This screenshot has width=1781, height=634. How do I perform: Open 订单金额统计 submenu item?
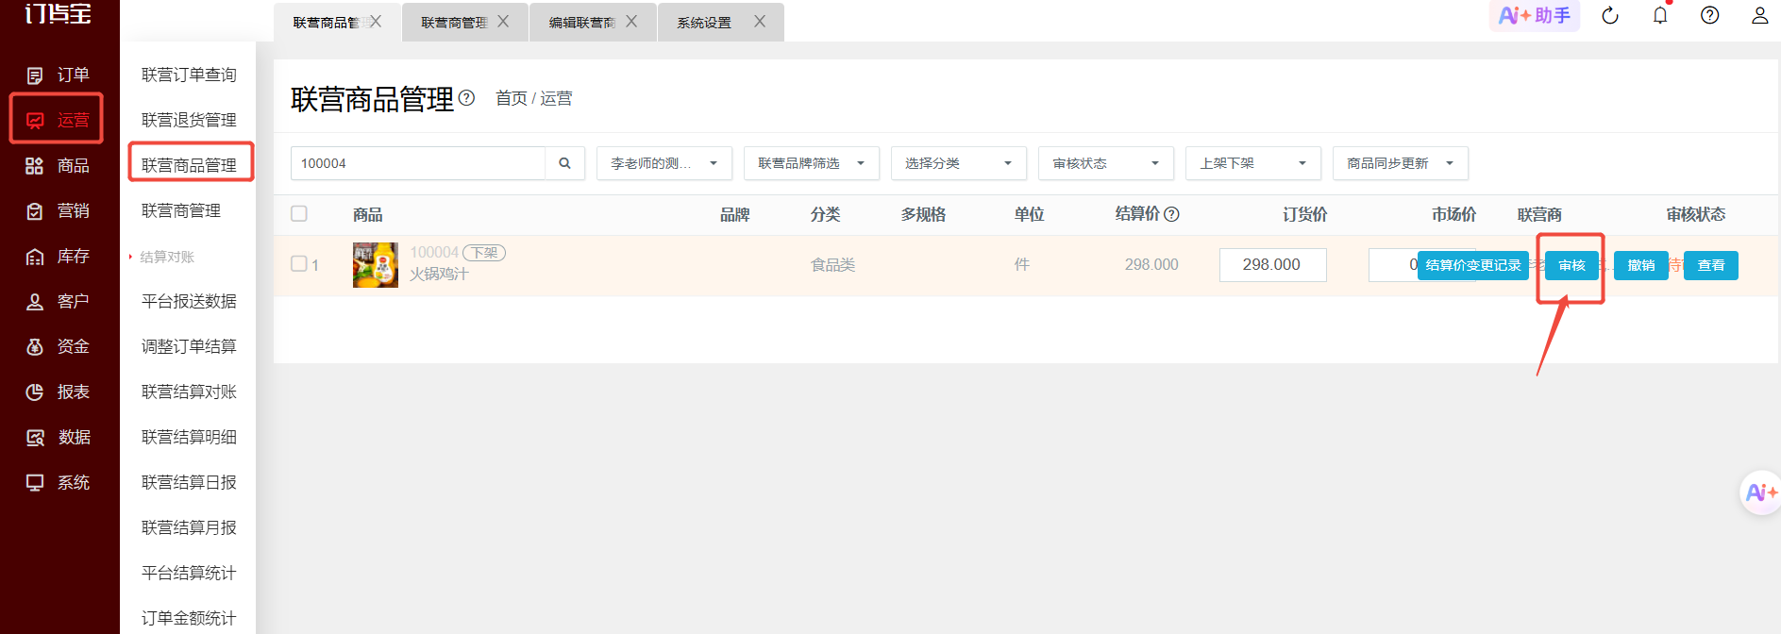point(189,618)
